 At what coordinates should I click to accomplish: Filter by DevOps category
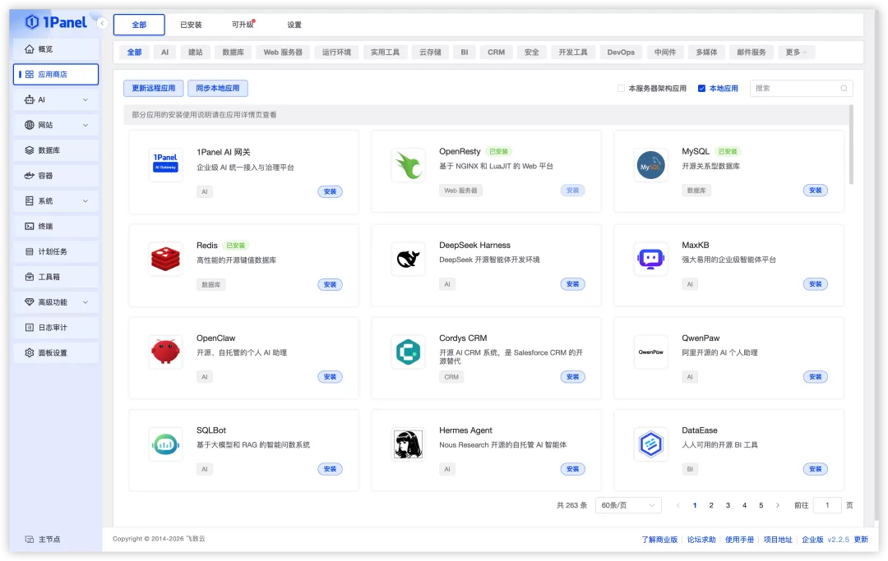point(621,52)
